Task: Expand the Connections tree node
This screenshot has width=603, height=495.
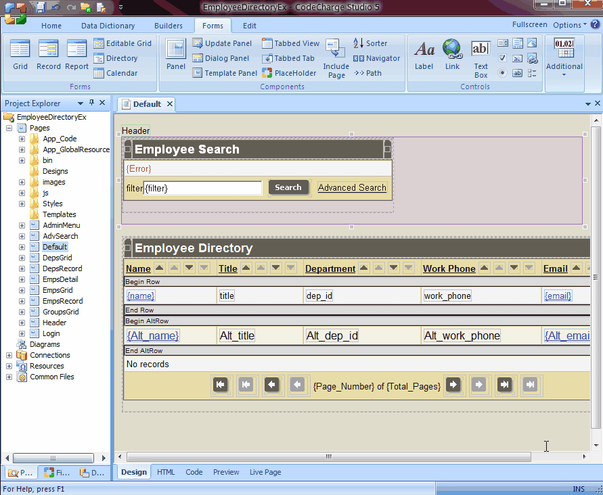Action: coord(9,355)
